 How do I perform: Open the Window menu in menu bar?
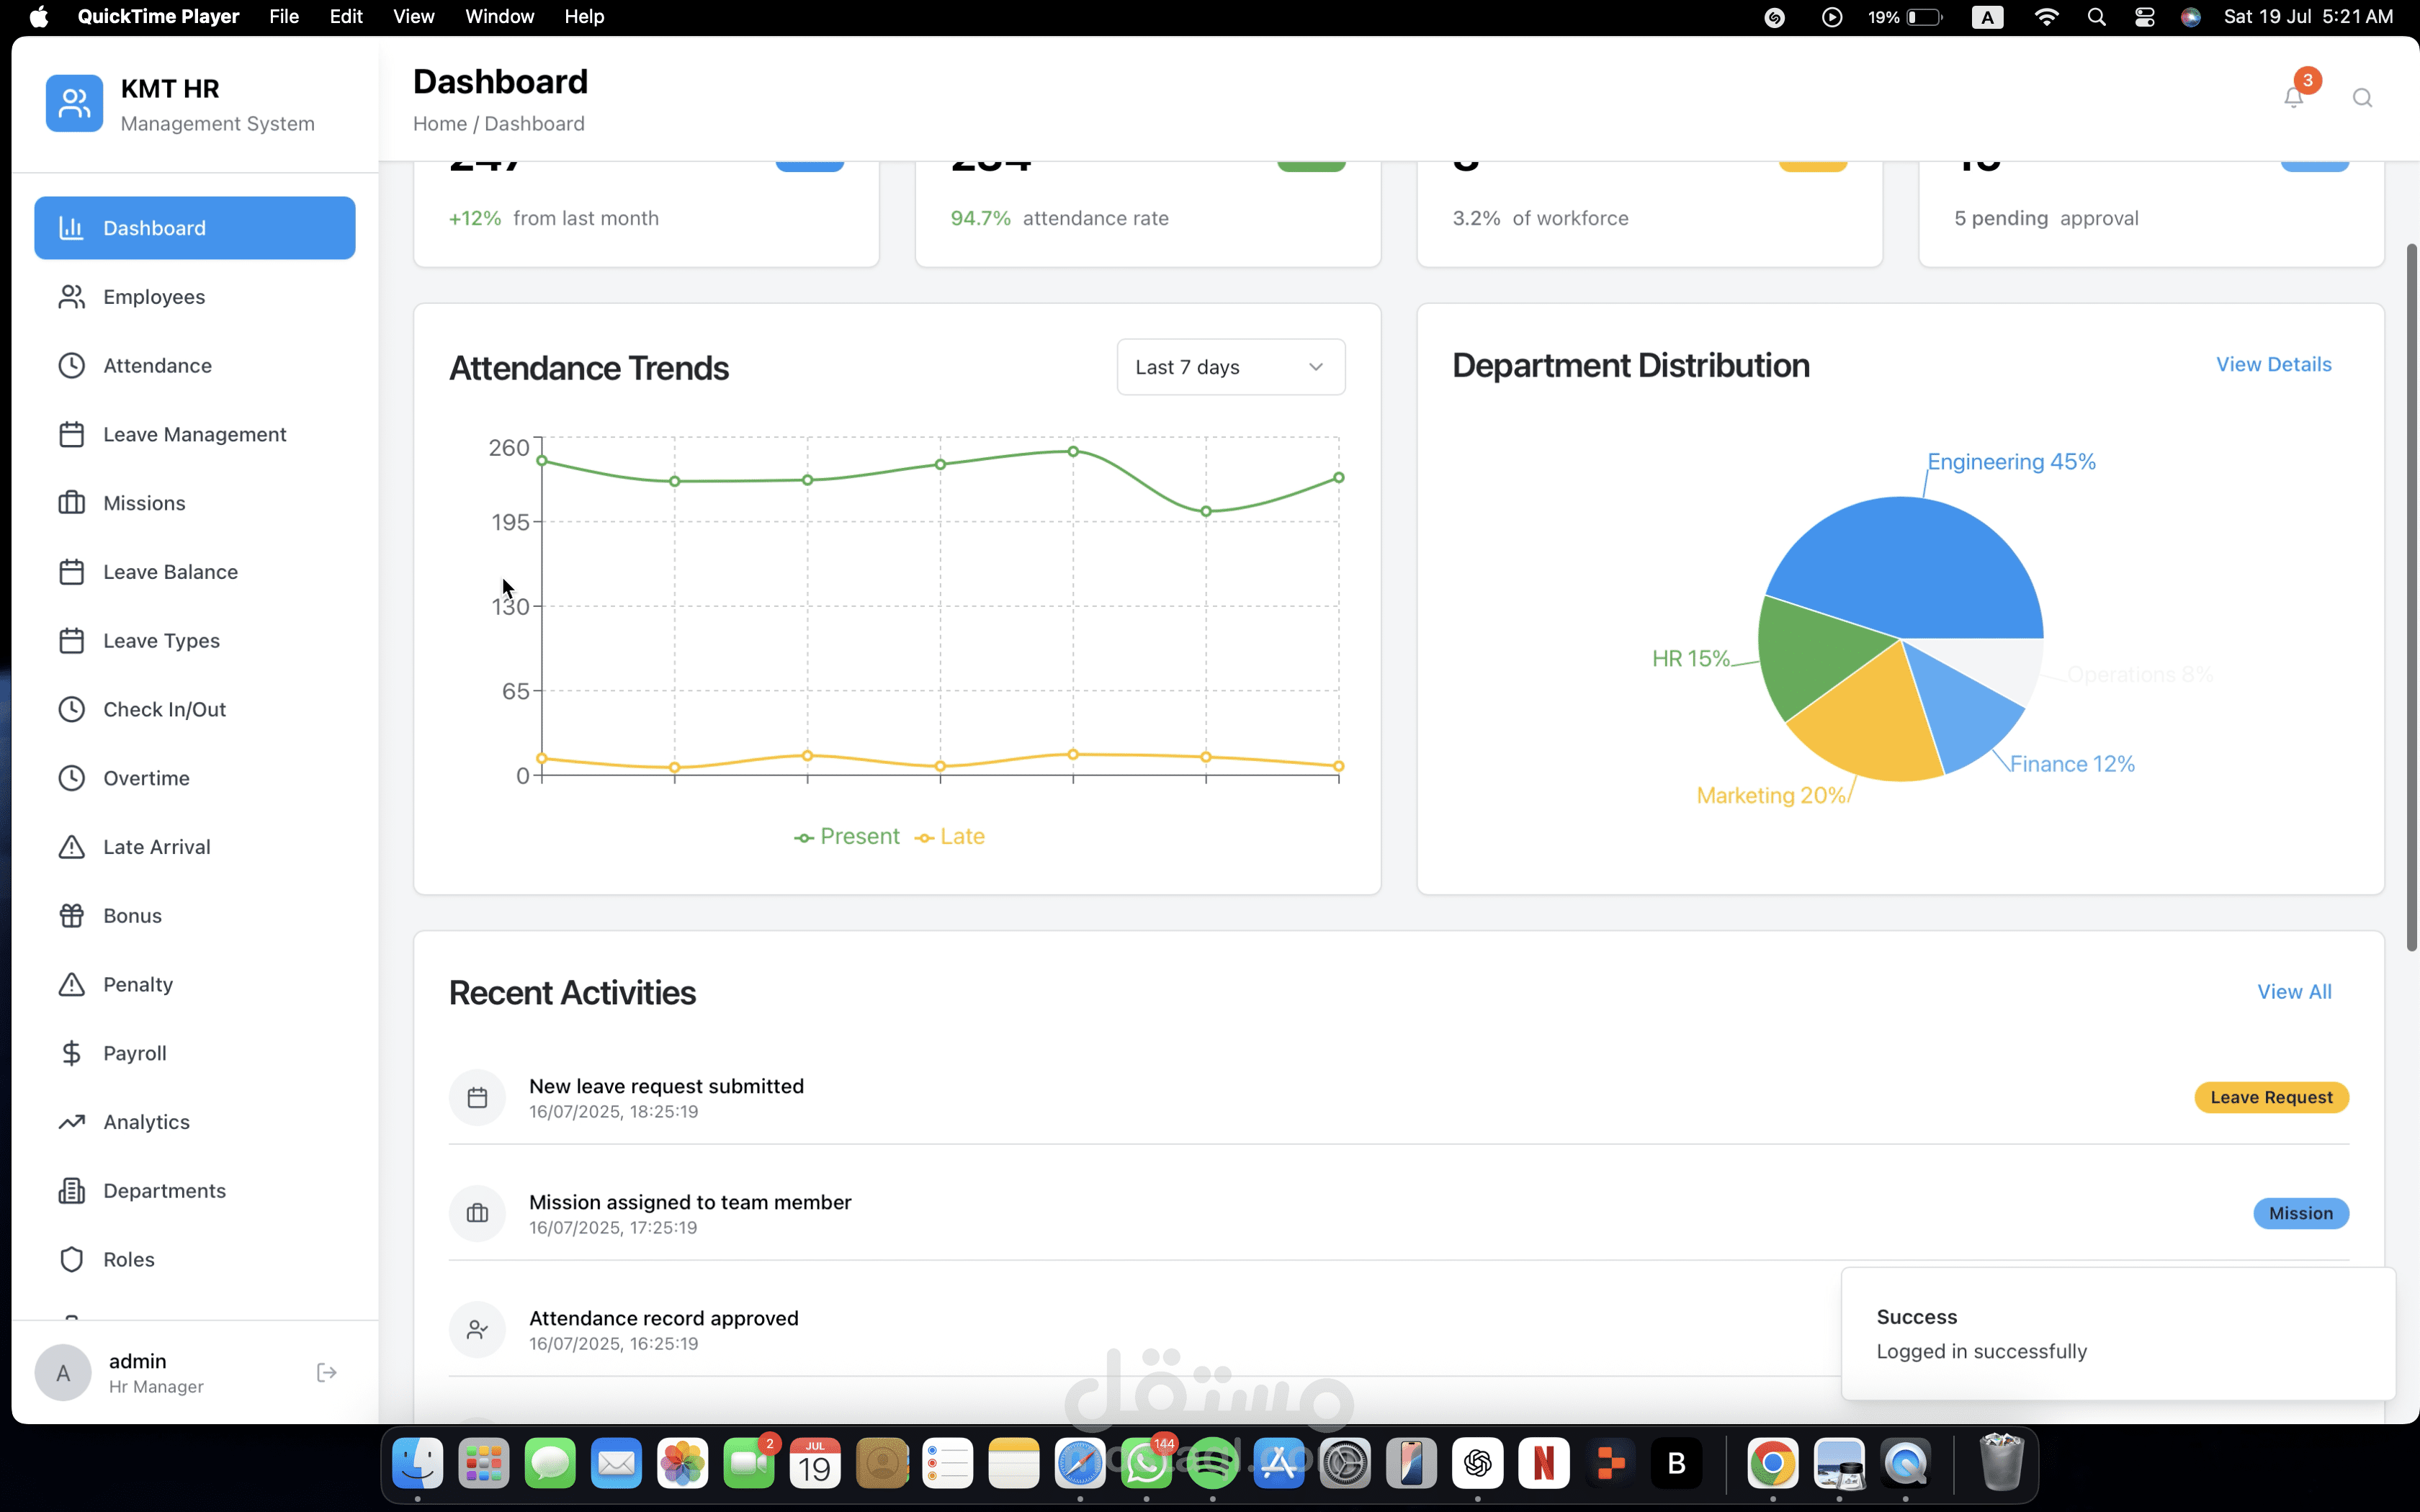(x=499, y=16)
